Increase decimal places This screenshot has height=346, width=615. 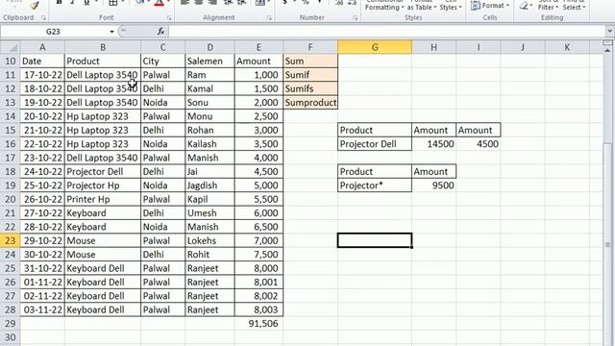tap(339, 3)
